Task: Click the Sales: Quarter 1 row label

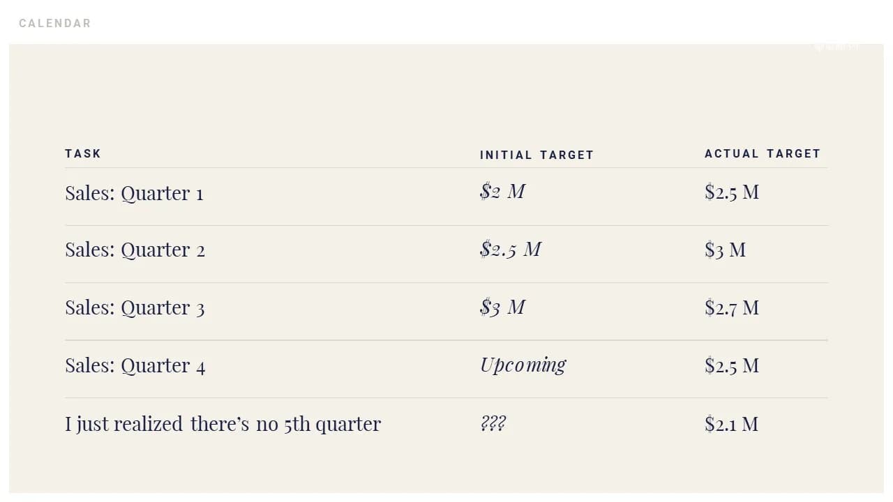Action: (134, 193)
